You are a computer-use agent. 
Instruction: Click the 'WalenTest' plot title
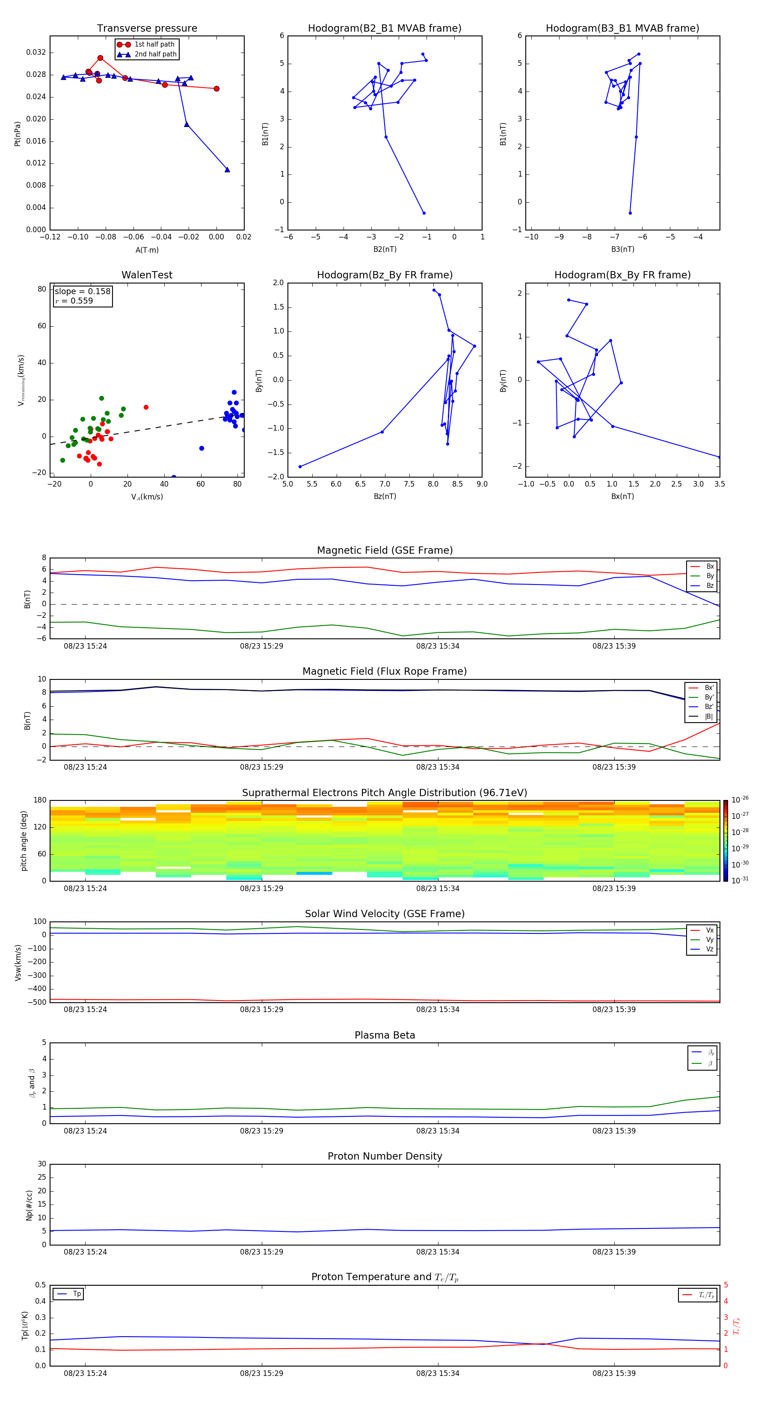[147, 275]
